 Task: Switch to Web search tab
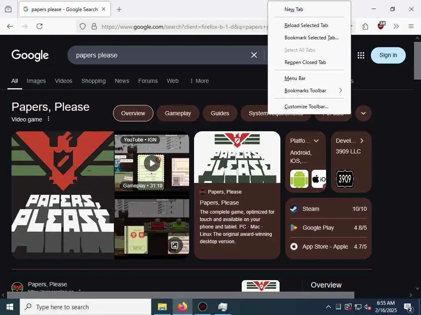coord(173,81)
